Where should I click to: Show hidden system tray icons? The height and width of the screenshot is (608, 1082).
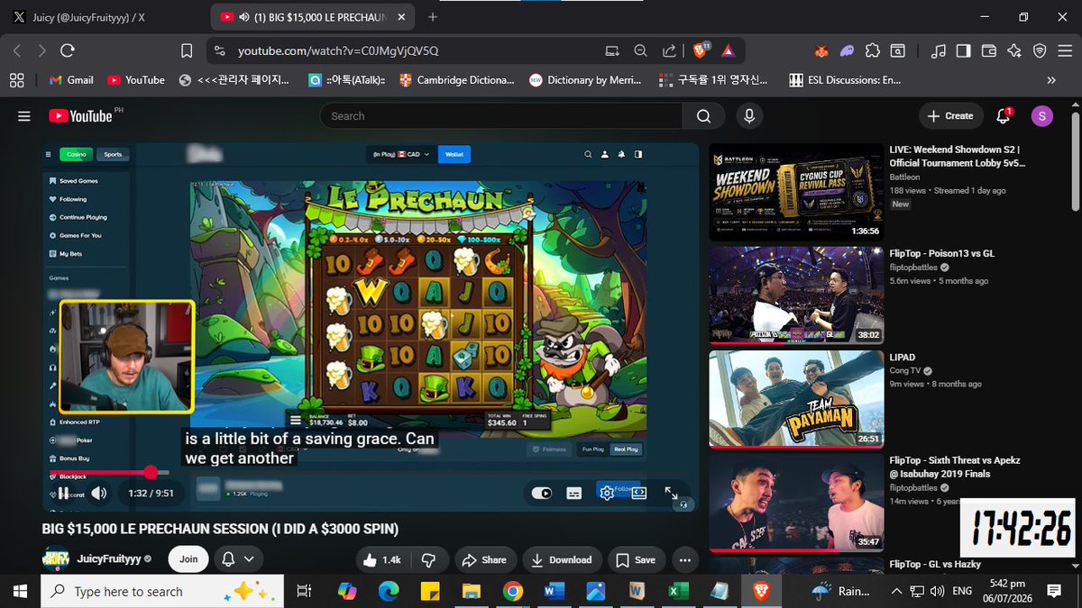896,591
